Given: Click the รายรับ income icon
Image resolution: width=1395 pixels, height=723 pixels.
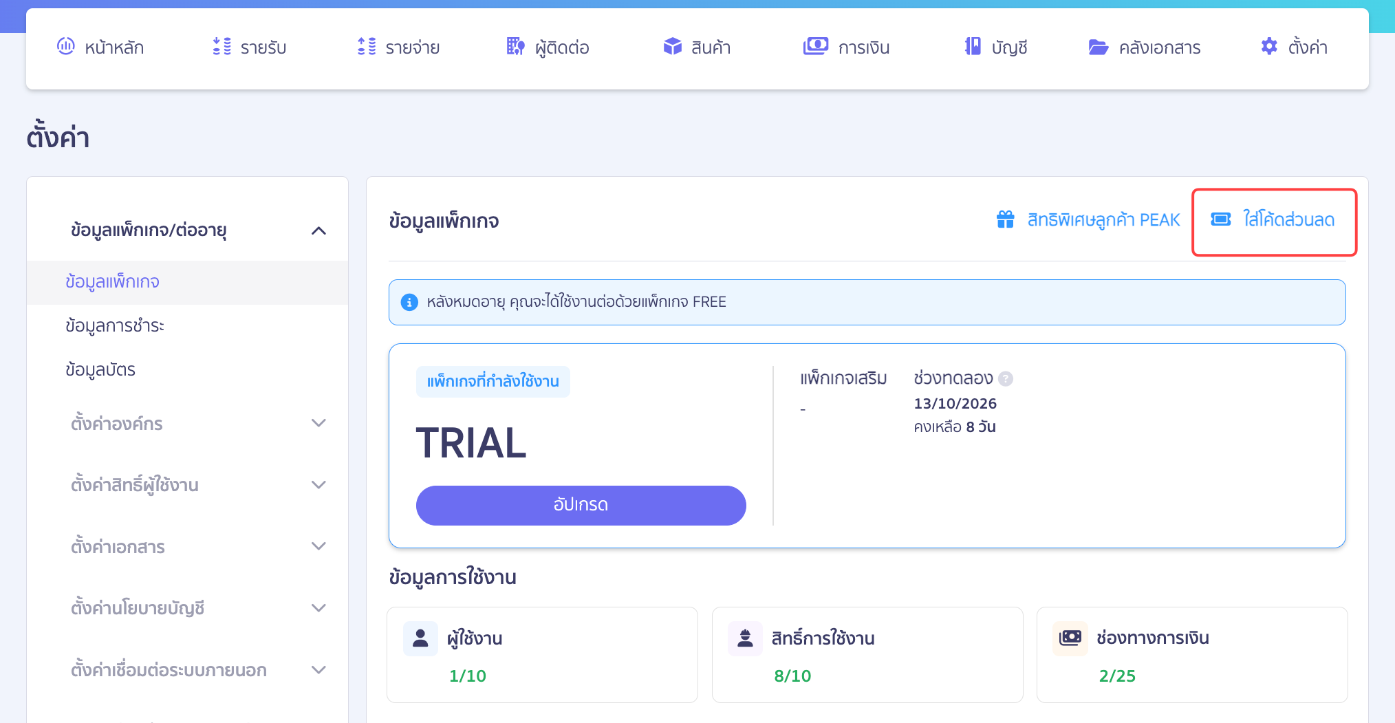Looking at the screenshot, I should coord(221,47).
